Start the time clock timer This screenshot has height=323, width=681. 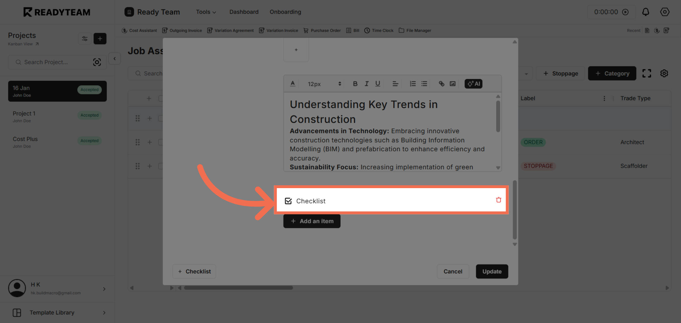[625, 12]
